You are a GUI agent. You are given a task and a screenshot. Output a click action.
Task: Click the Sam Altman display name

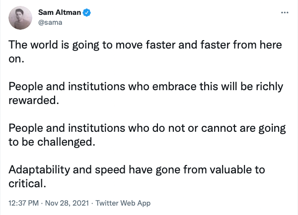[60, 12]
